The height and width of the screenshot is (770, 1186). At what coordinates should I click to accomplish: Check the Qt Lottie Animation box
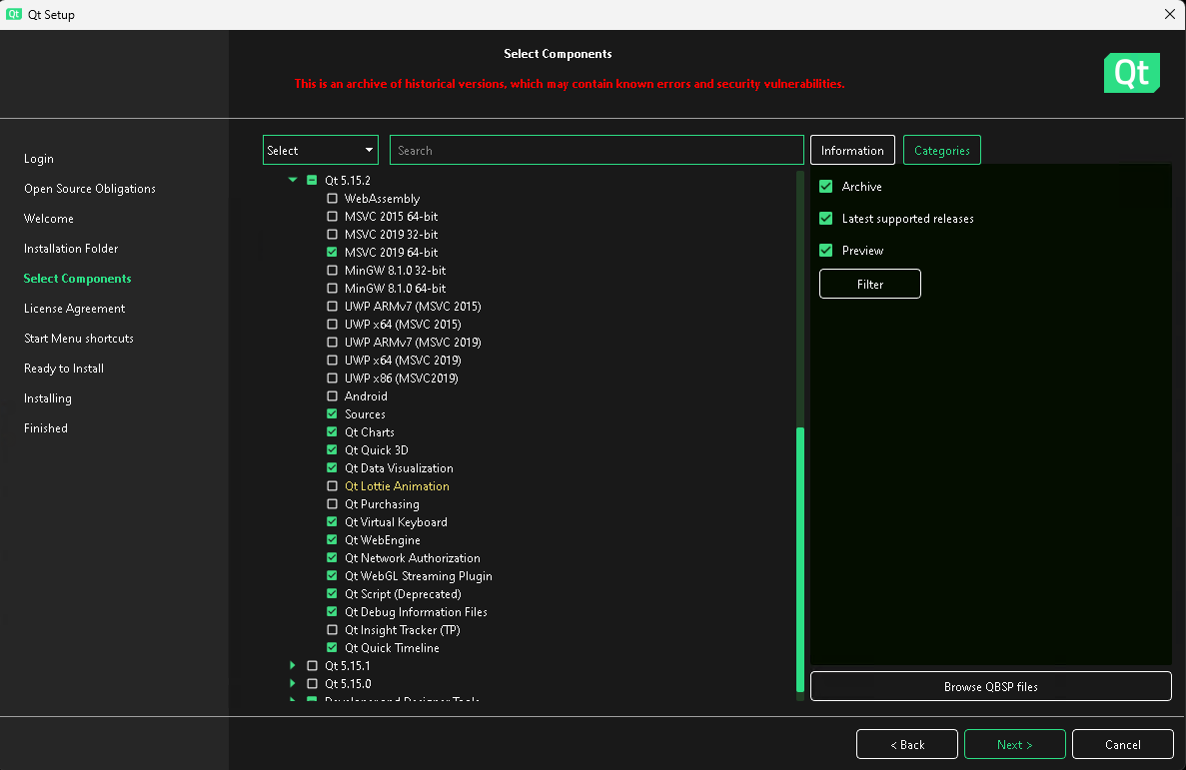(x=332, y=486)
